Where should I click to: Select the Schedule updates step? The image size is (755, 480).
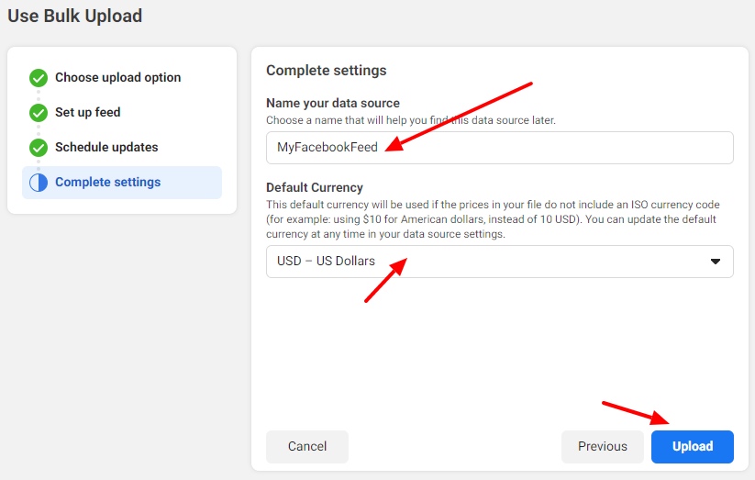tap(106, 148)
